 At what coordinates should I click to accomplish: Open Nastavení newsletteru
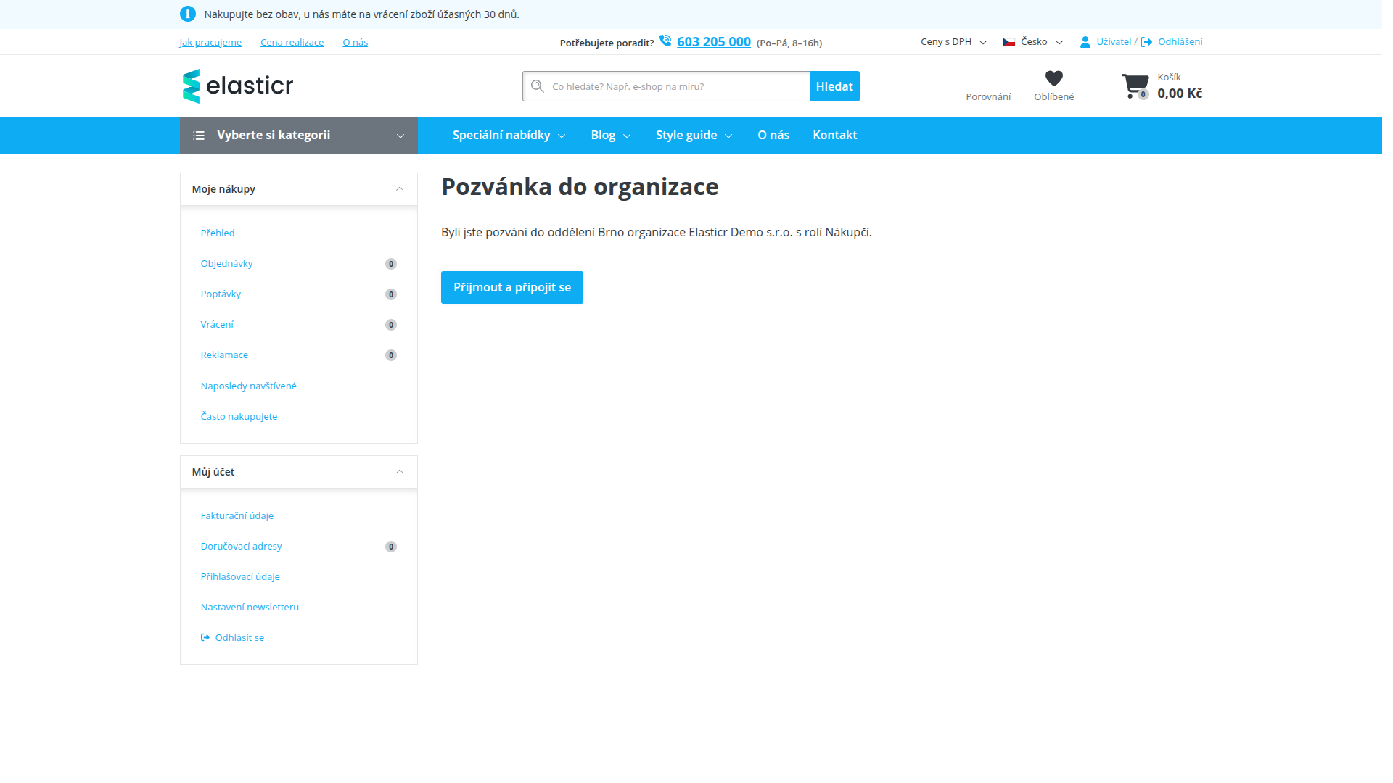(250, 607)
